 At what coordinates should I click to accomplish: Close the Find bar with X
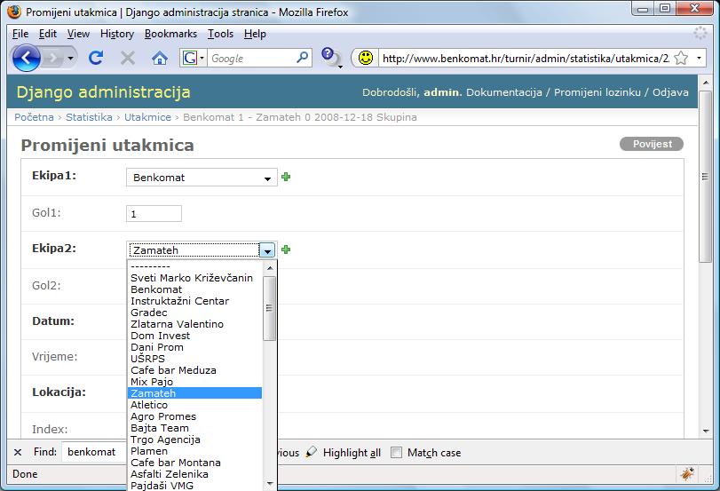tap(18, 453)
